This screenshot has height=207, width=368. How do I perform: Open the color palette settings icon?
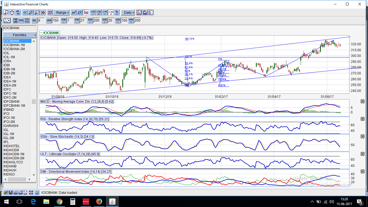[145, 12]
